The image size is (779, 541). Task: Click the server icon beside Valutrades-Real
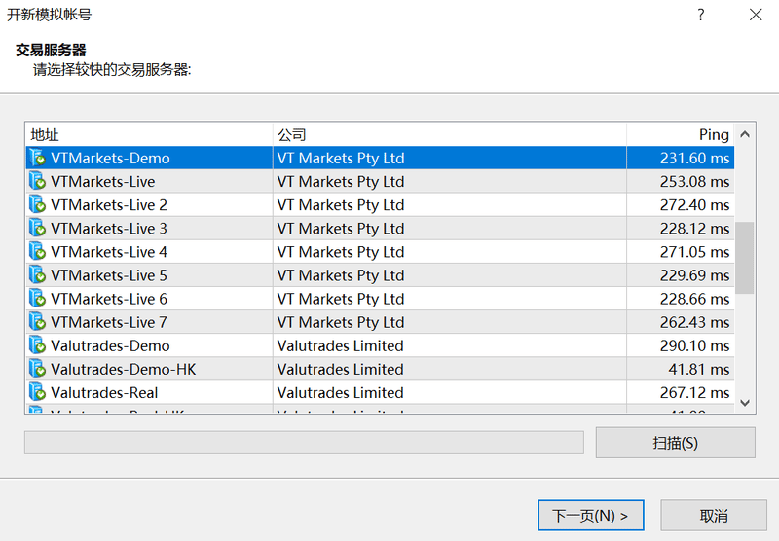(x=37, y=392)
